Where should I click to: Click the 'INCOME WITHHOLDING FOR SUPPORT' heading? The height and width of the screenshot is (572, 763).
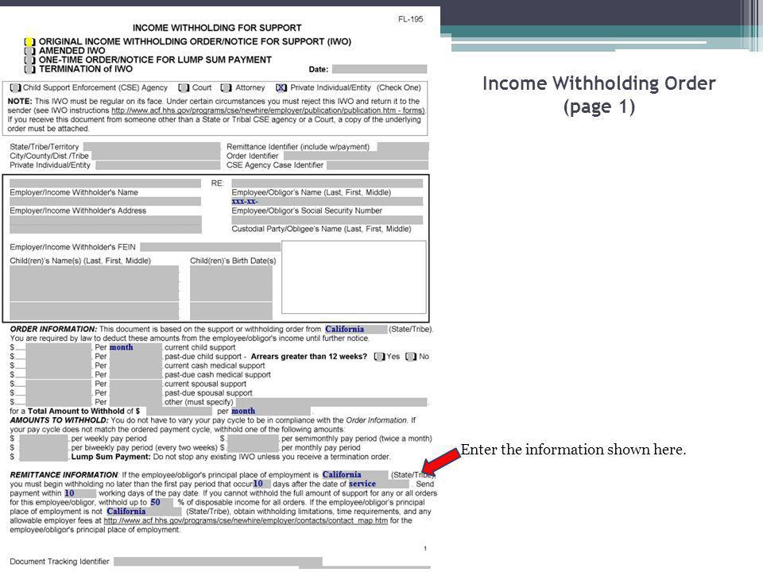217,29
